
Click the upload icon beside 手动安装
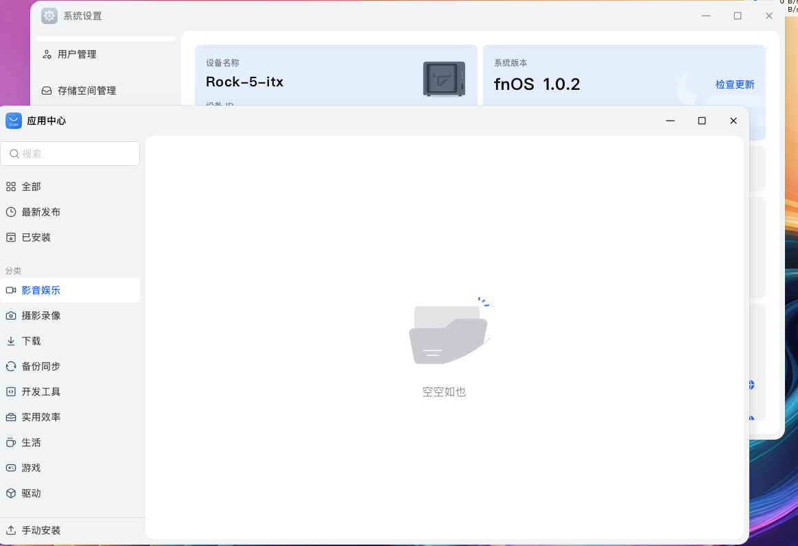pos(11,530)
